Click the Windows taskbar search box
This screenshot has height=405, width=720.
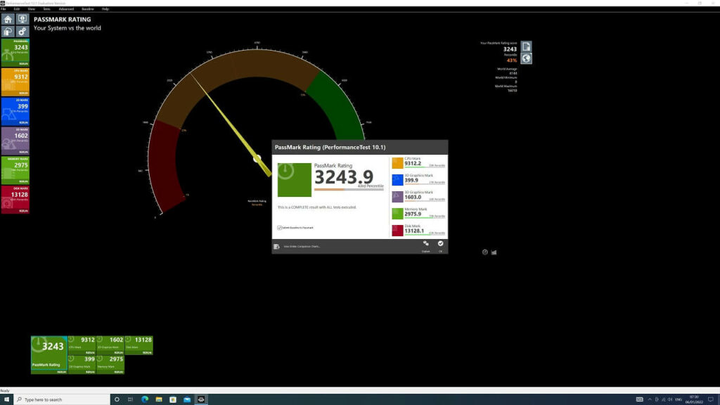(x=62, y=399)
